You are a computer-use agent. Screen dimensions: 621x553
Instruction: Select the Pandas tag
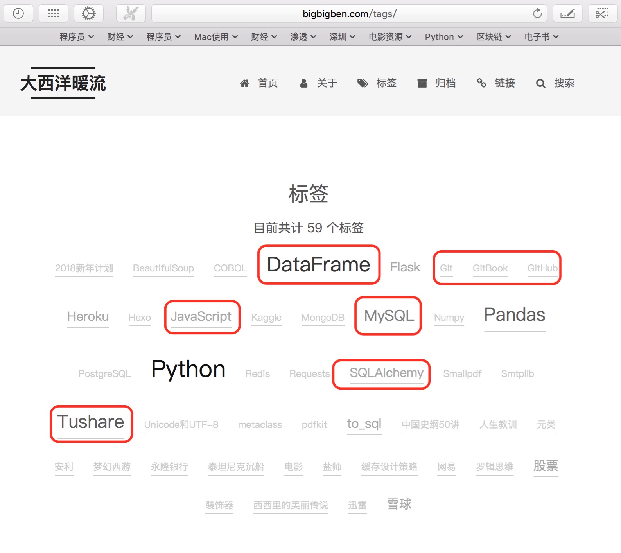pos(514,315)
